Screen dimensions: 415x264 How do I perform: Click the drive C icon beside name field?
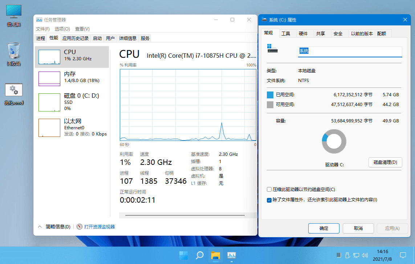272,49
